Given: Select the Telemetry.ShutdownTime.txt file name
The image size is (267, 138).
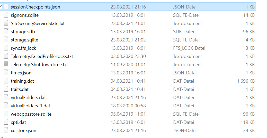Looking at the screenshot, I should coord(39,65).
